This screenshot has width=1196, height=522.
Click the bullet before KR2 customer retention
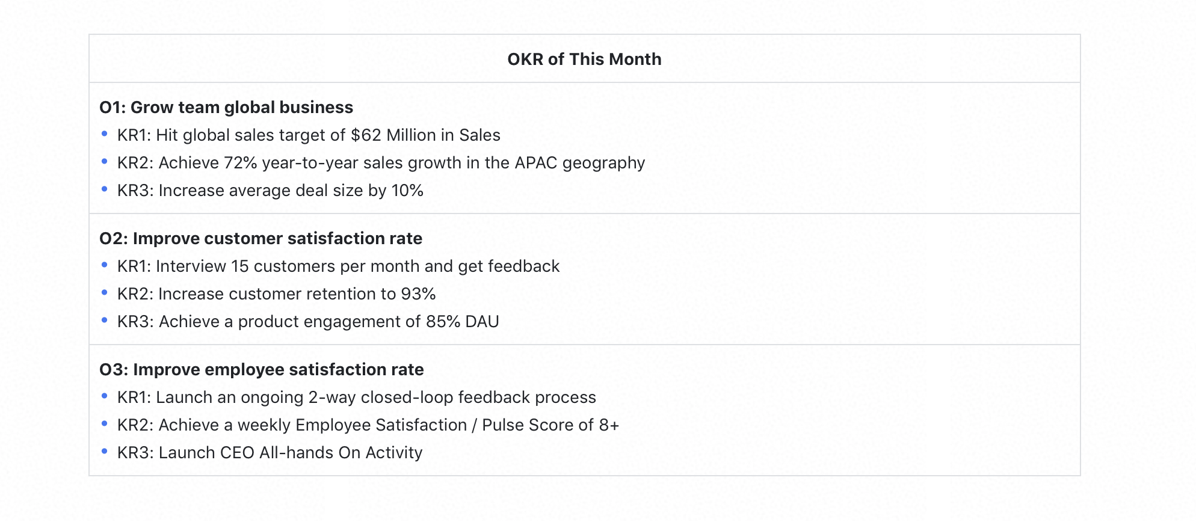105,292
